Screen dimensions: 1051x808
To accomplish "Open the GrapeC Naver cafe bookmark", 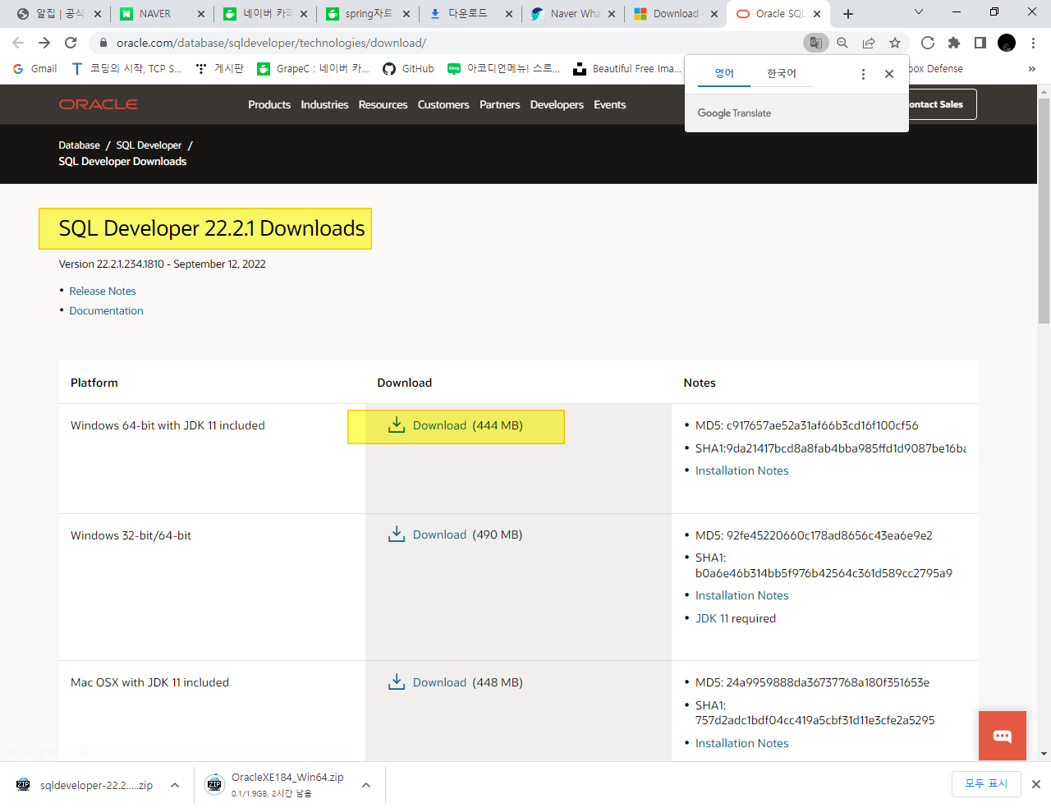I will pyautogui.click(x=313, y=69).
